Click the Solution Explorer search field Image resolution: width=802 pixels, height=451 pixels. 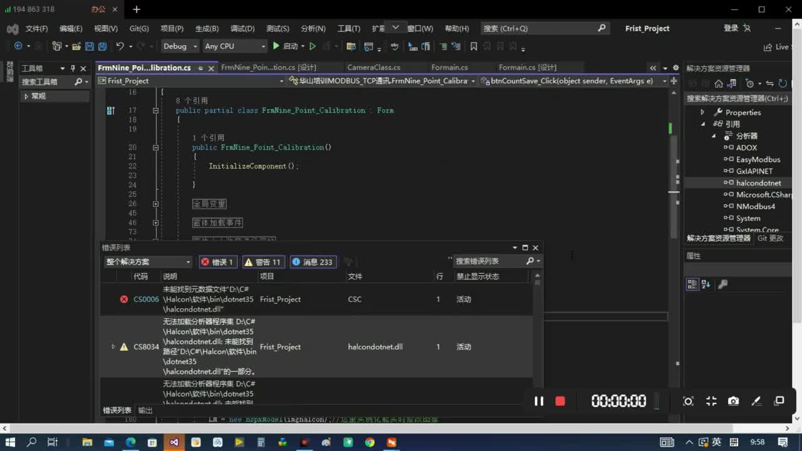[738, 98]
